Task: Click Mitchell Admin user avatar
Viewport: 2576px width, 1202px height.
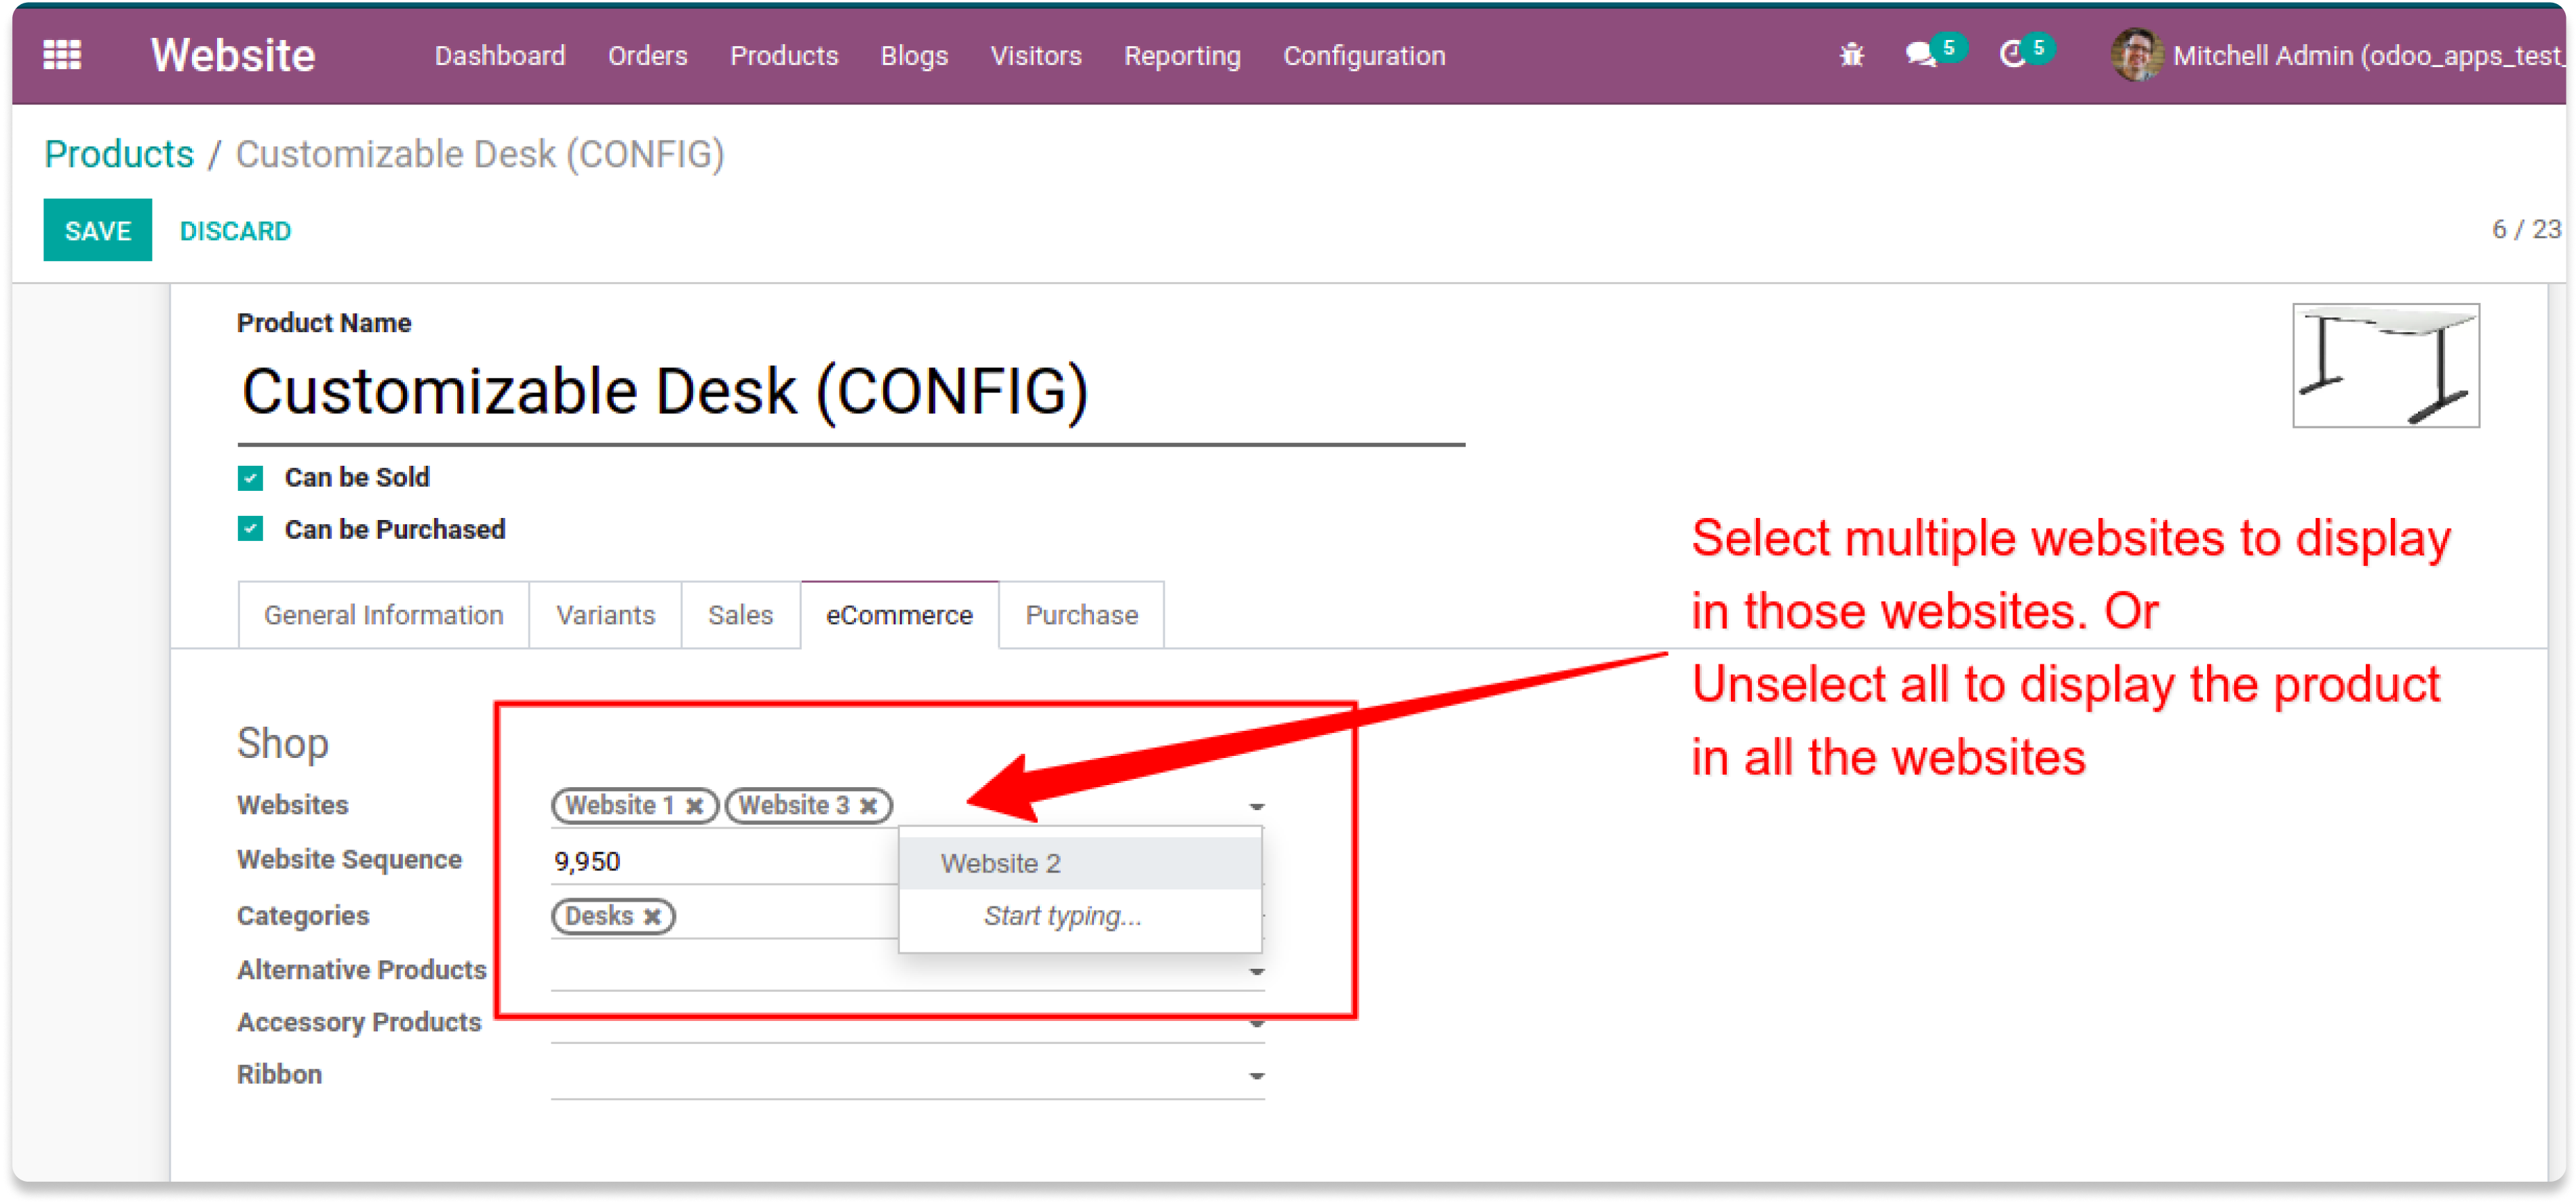Action: pyautogui.click(x=2136, y=55)
